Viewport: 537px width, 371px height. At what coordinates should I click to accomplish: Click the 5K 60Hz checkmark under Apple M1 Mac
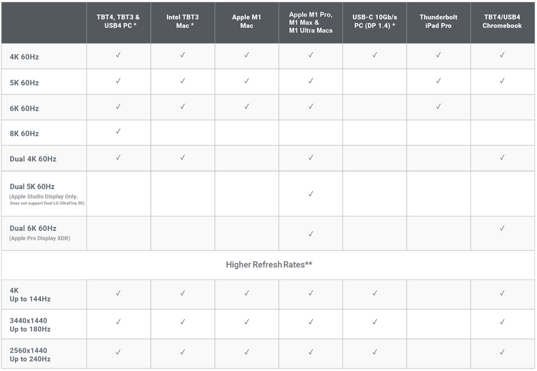247,81
